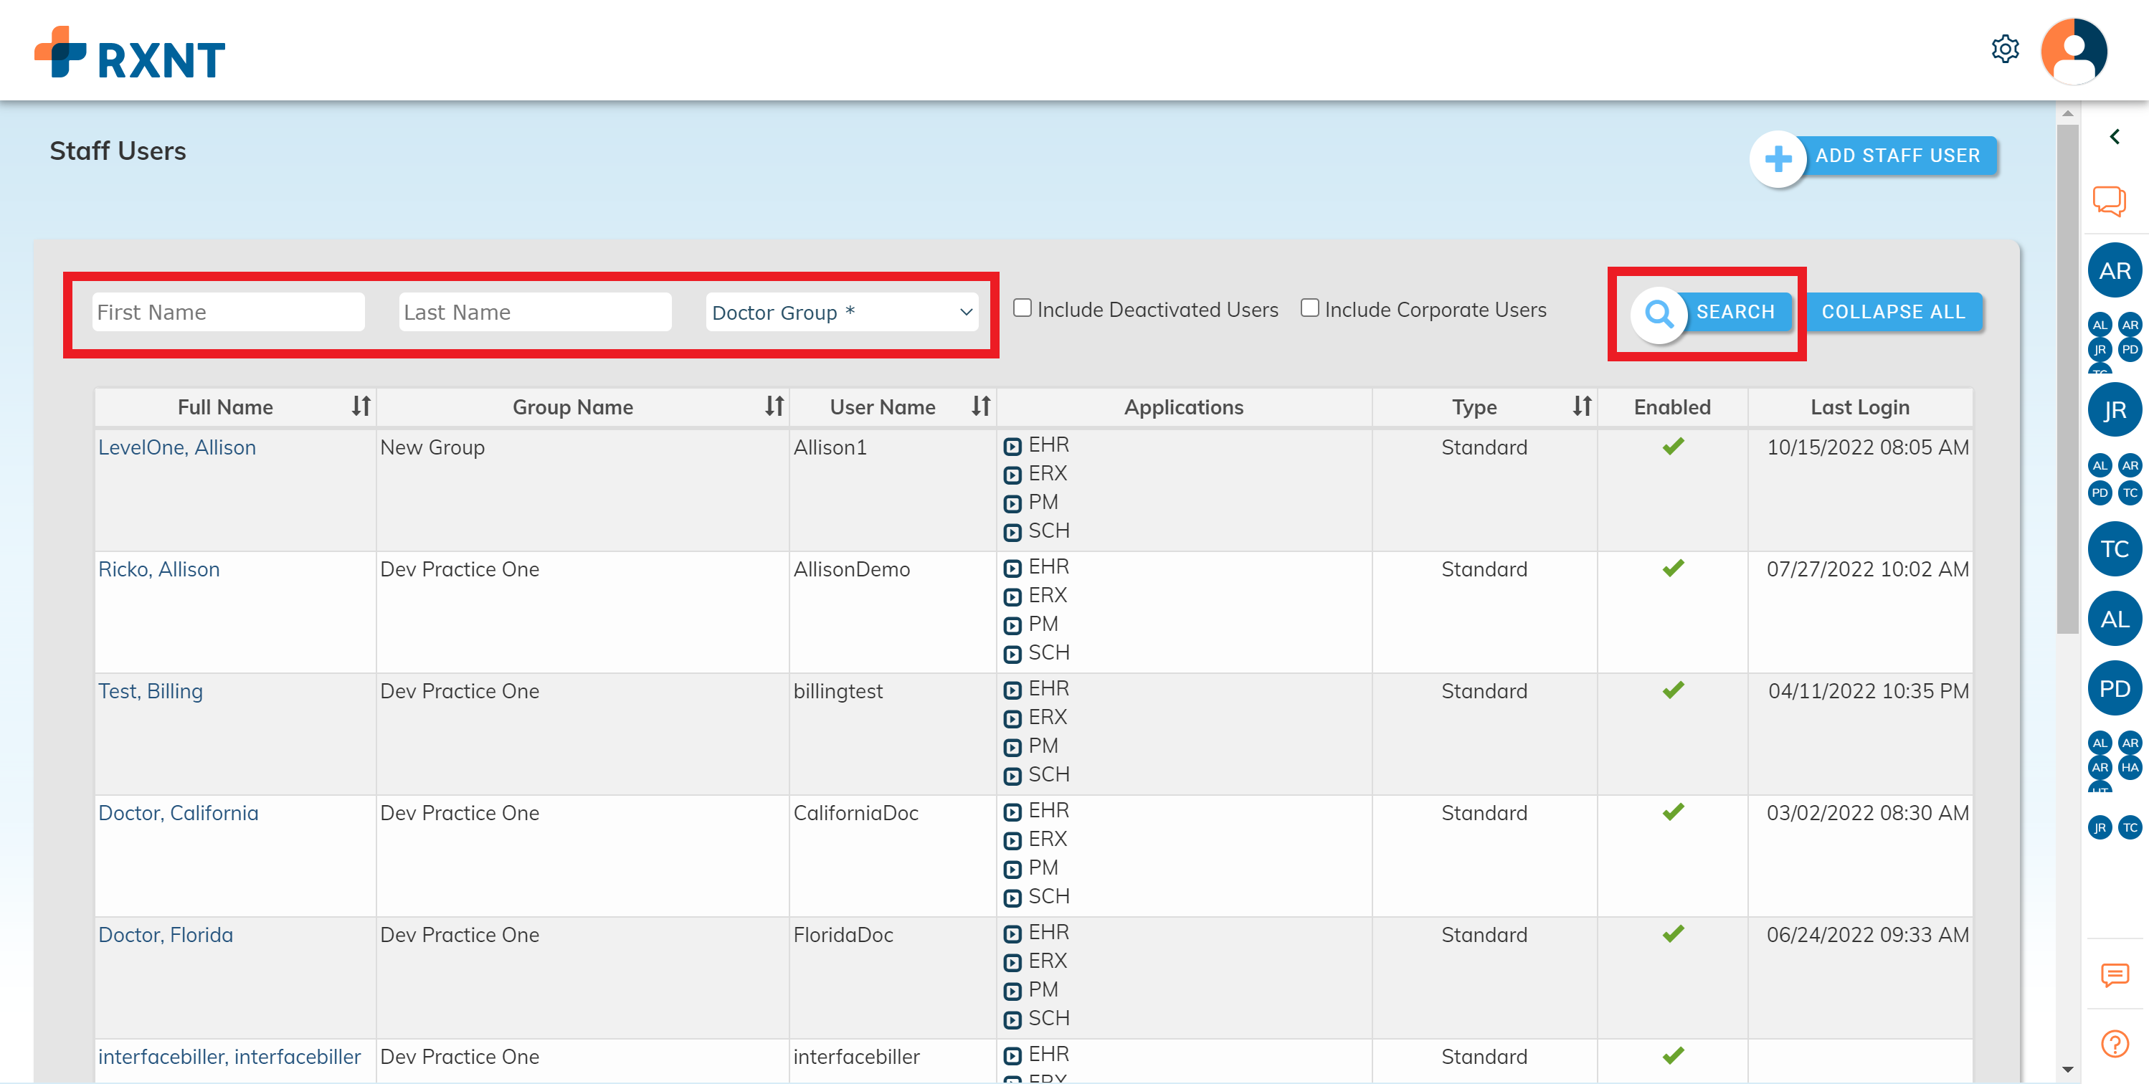Open Test, Billing user link
Screen dimensions: 2149x1084
coord(150,690)
